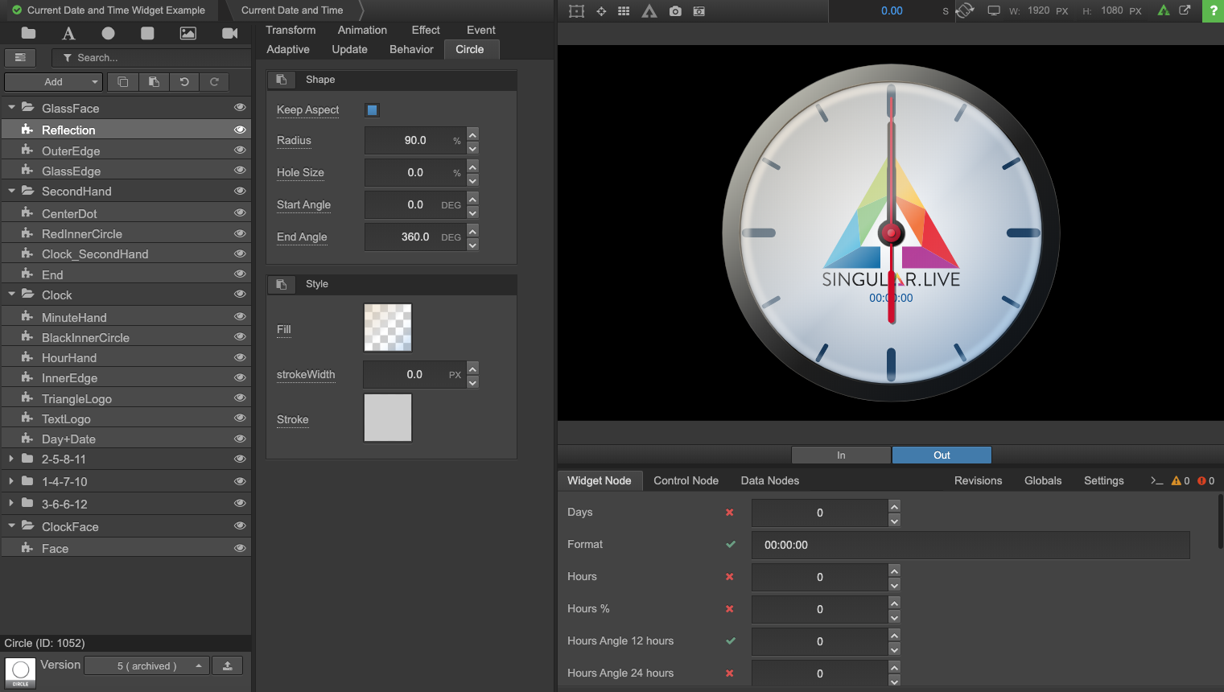Toggle the grid icon in preview toolbar
The height and width of the screenshot is (692, 1224).
(624, 11)
